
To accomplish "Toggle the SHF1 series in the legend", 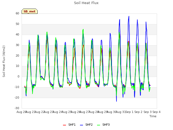I will coord(69,125).
